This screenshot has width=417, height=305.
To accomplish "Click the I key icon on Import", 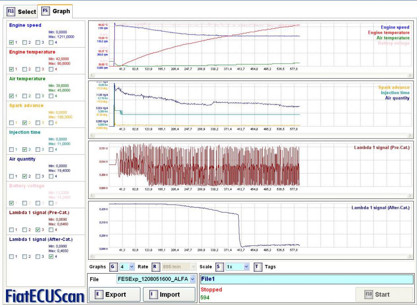I will click(151, 295).
